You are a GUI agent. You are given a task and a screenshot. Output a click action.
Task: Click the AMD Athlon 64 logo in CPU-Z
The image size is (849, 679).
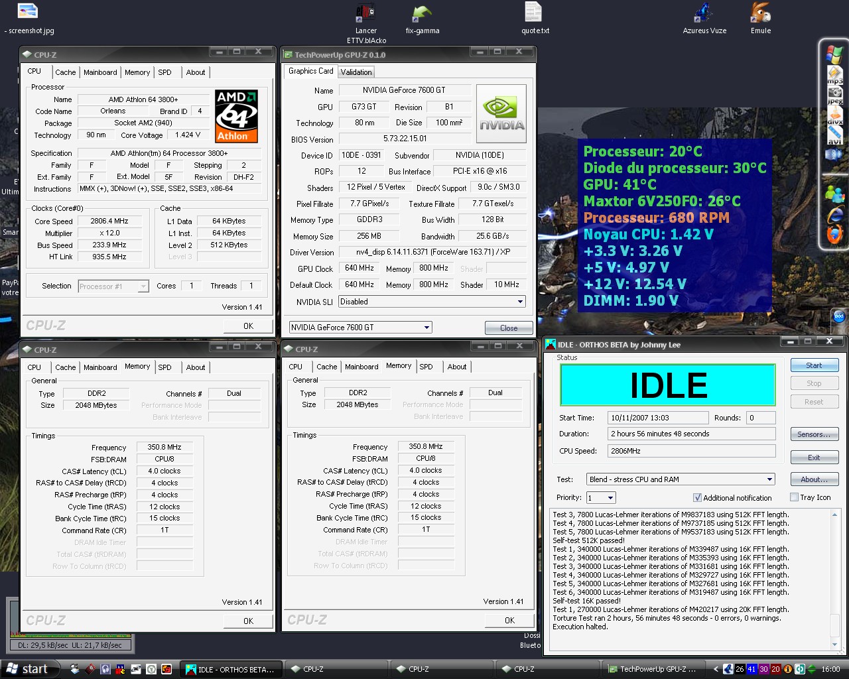(x=237, y=116)
